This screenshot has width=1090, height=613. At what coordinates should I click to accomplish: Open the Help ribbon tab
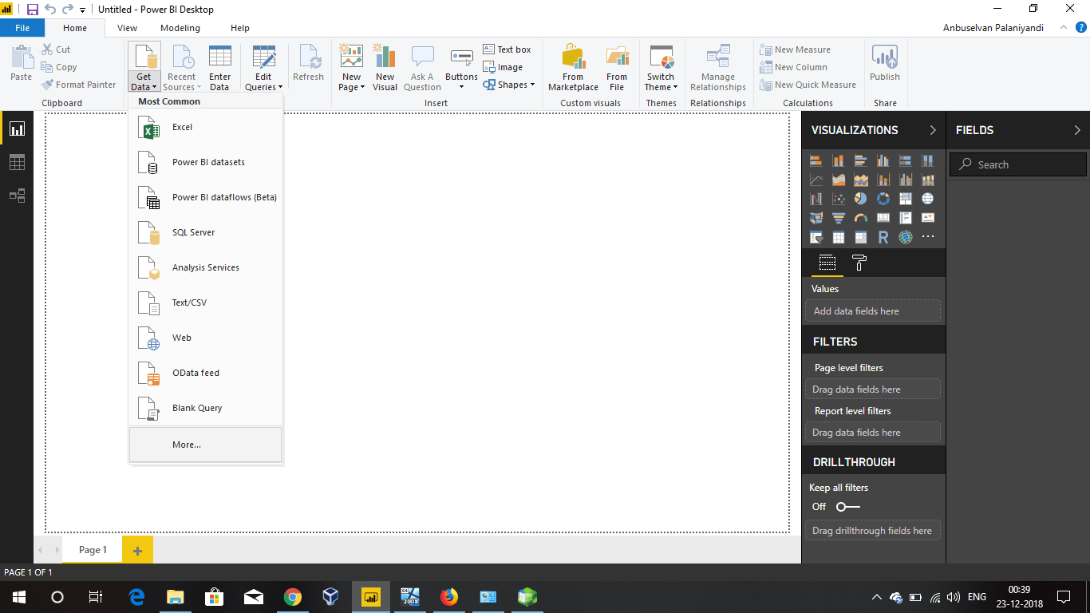240,28
